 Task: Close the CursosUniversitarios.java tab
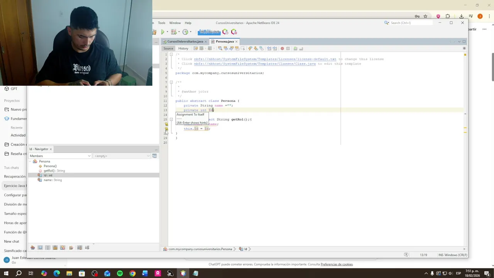pyautogui.click(x=206, y=41)
